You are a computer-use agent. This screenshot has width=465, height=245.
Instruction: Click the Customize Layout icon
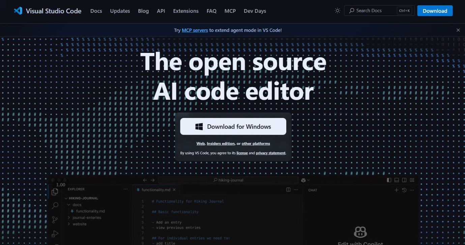tap(412, 180)
